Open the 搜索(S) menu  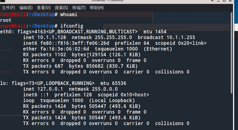(61, 8)
